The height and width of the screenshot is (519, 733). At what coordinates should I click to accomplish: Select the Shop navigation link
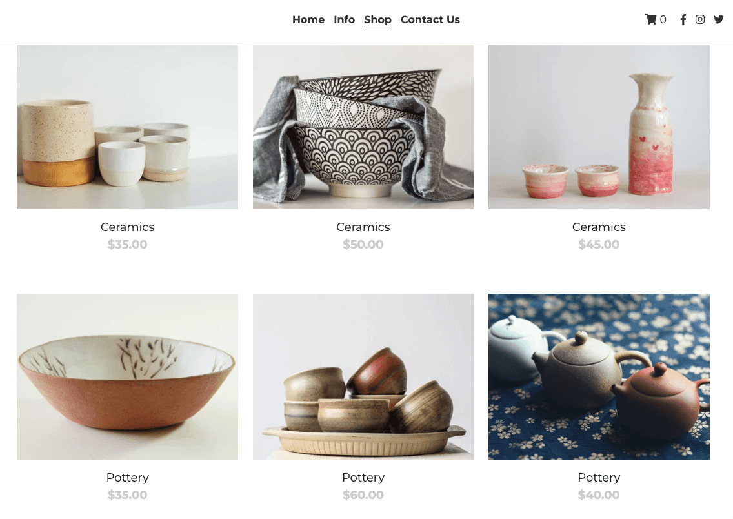pos(377,19)
